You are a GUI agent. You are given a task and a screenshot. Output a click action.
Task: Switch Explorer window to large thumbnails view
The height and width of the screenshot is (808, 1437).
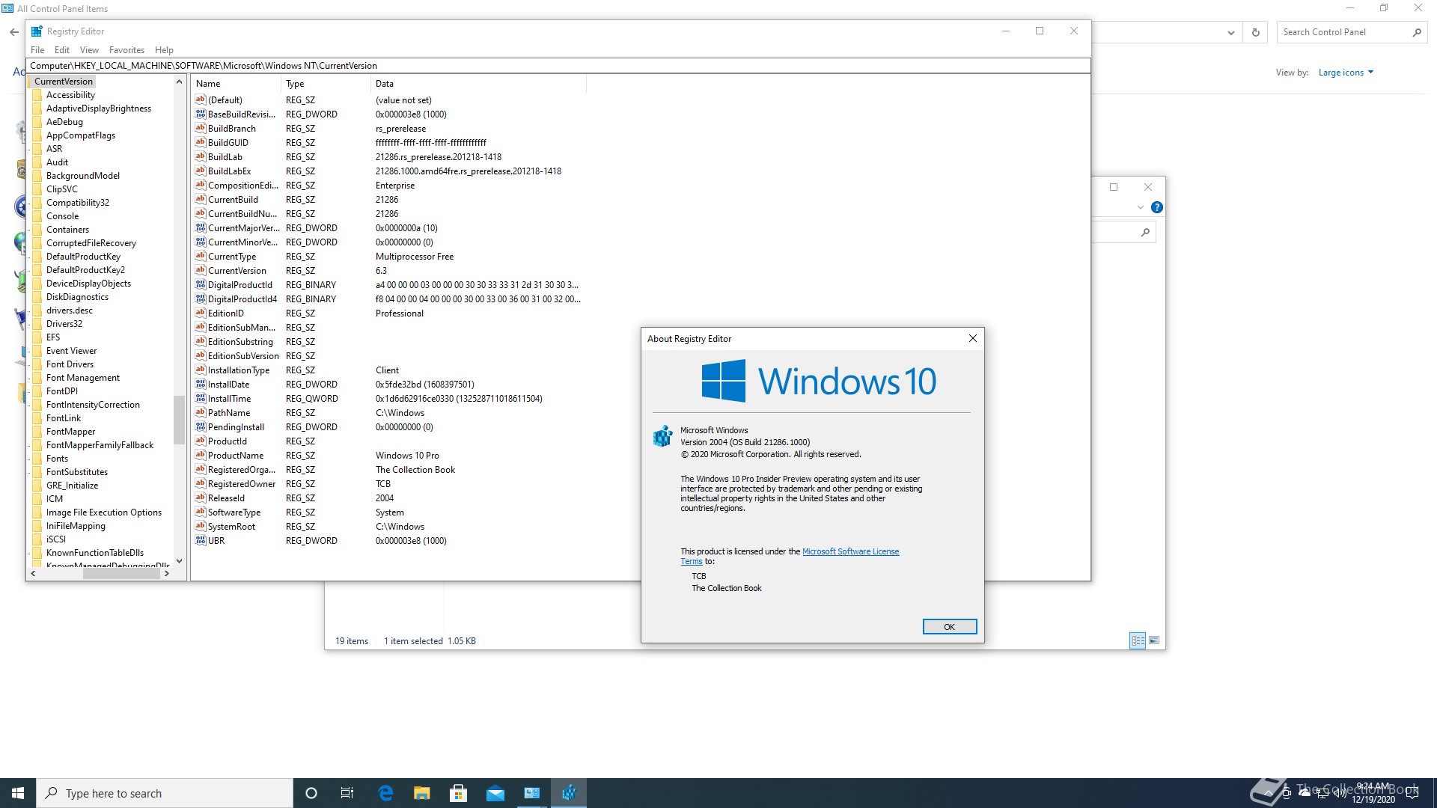pyautogui.click(x=1154, y=640)
